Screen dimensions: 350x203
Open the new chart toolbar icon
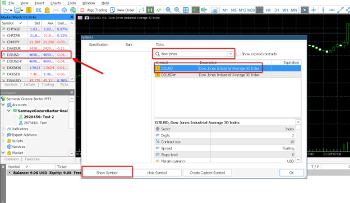pos(7,10)
